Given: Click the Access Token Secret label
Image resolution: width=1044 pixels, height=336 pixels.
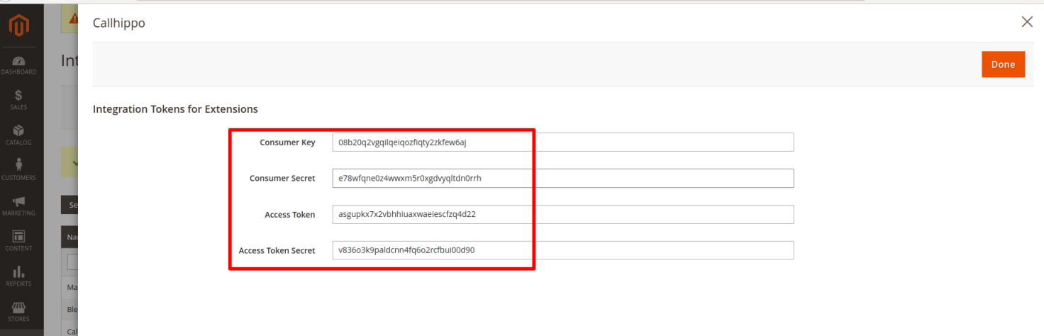Looking at the screenshot, I should [277, 251].
